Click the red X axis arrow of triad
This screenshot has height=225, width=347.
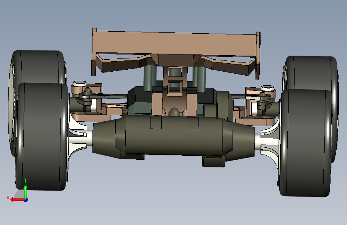click(x=17, y=200)
